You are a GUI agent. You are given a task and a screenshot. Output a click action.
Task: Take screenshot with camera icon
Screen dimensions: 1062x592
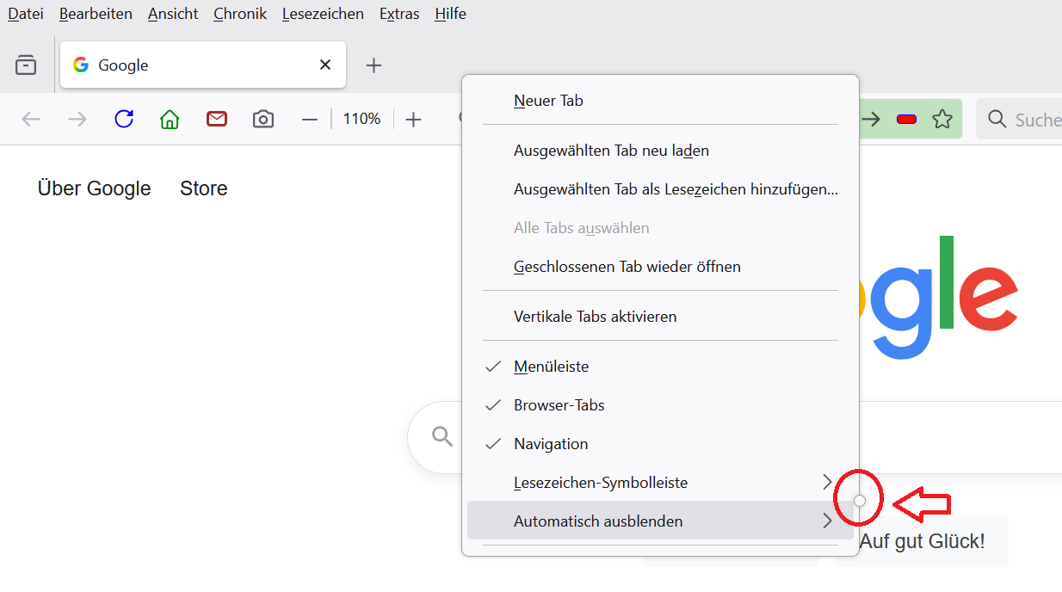click(x=263, y=119)
